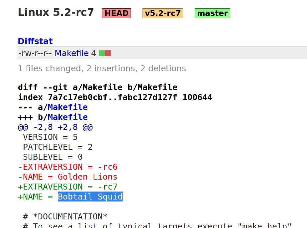Click the index 7a7c17eb0cbf..fabc127d127f line

(115, 97)
